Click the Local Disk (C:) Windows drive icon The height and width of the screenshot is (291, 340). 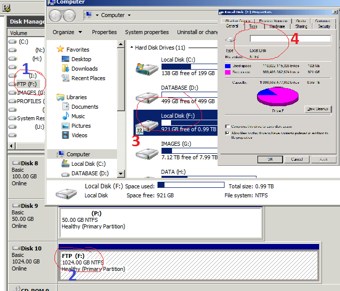point(147,69)
